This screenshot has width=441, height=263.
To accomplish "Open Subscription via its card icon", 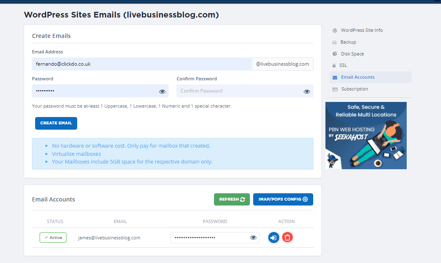I will click(x=335, y=88).
